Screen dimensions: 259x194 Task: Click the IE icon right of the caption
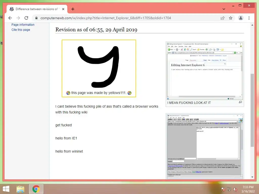(x=129, y=93)
